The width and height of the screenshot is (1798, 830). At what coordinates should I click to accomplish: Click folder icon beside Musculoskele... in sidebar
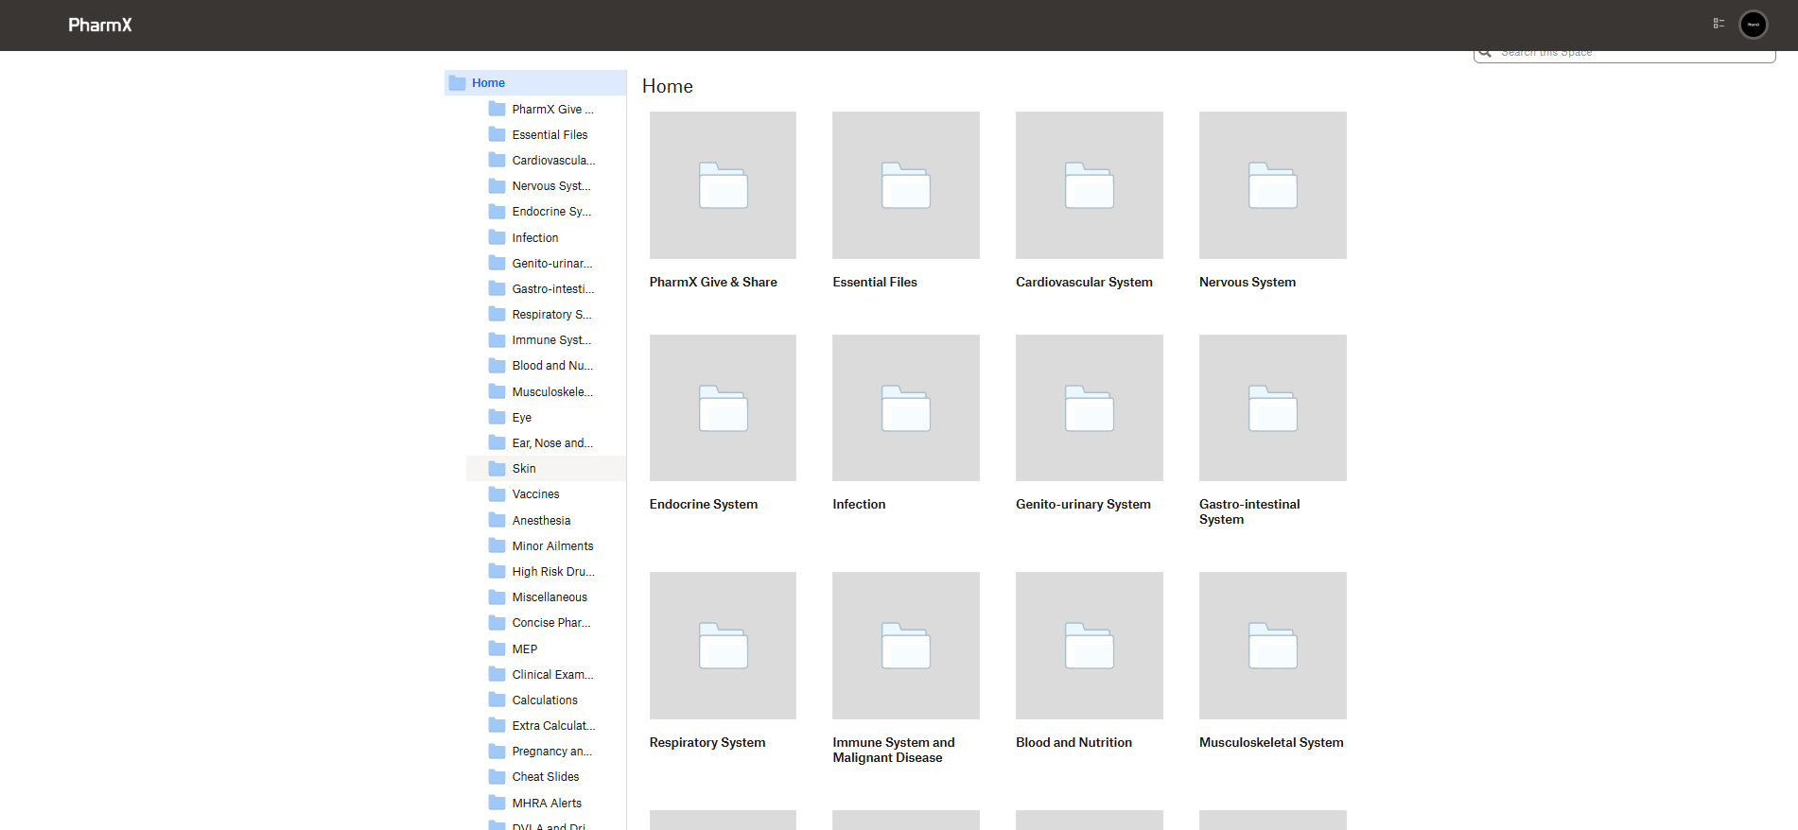point(497,391)
